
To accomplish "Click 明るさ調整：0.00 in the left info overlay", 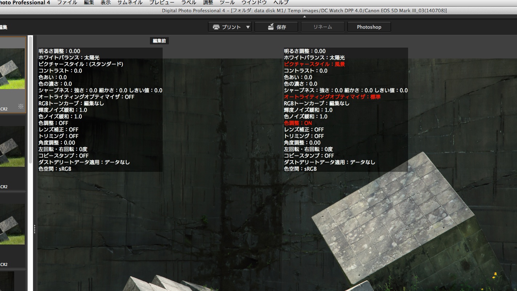I will point(60,51).
